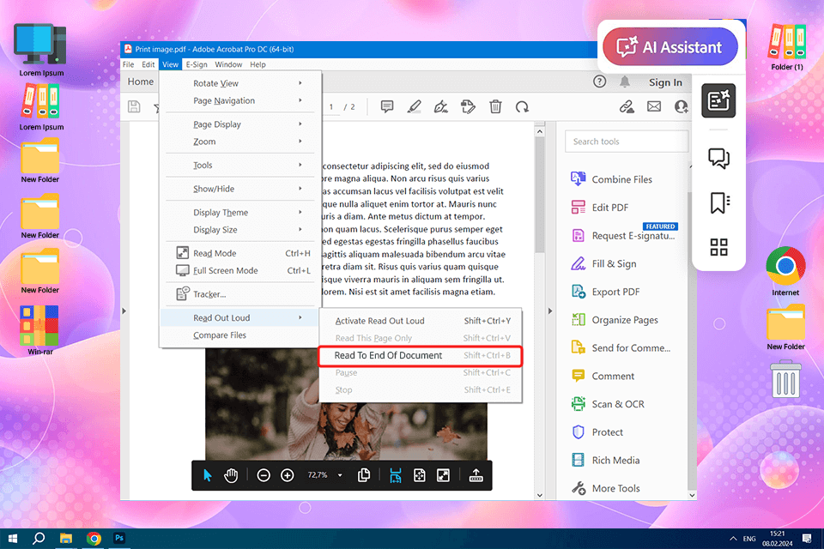Expand the Display Size submenu
The image size is (824, 549).
pyautogui.click(x=240, y=230)
